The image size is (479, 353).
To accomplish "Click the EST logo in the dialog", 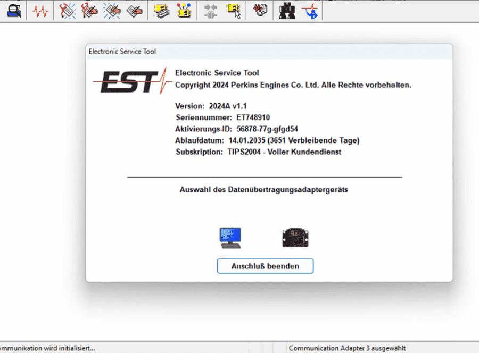I will (133, 81).
